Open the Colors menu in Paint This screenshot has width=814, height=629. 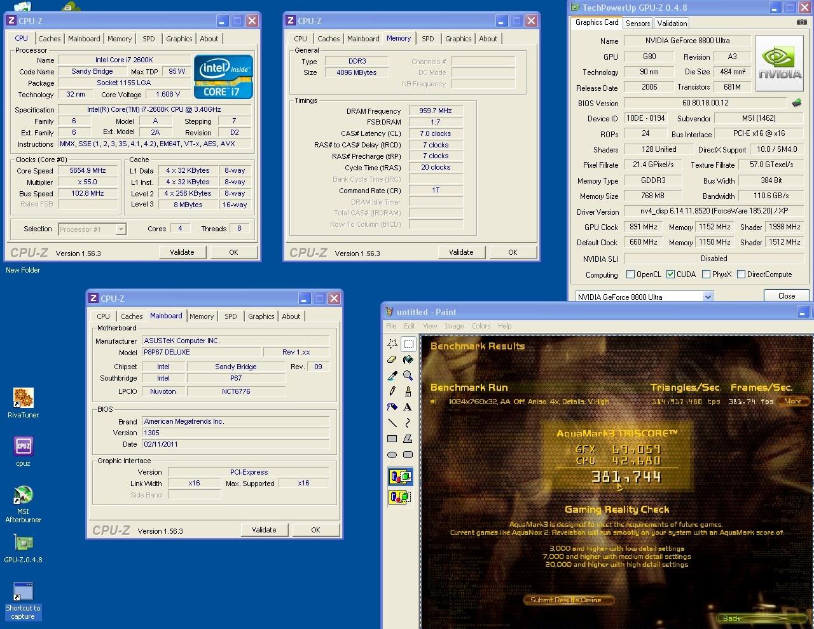click(x=481, y=326)
